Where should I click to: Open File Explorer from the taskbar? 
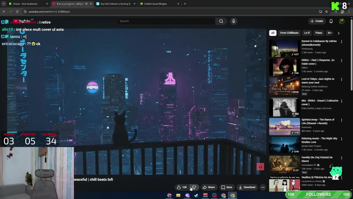click(178, 196)
